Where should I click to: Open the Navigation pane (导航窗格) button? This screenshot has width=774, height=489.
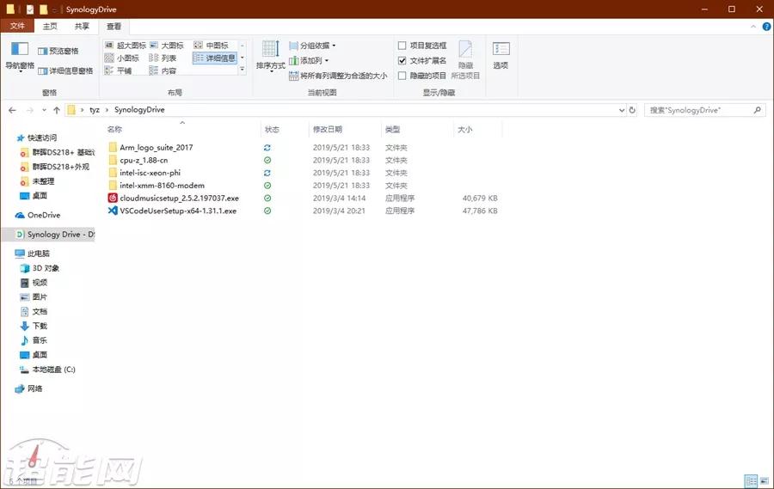point(20,57)
